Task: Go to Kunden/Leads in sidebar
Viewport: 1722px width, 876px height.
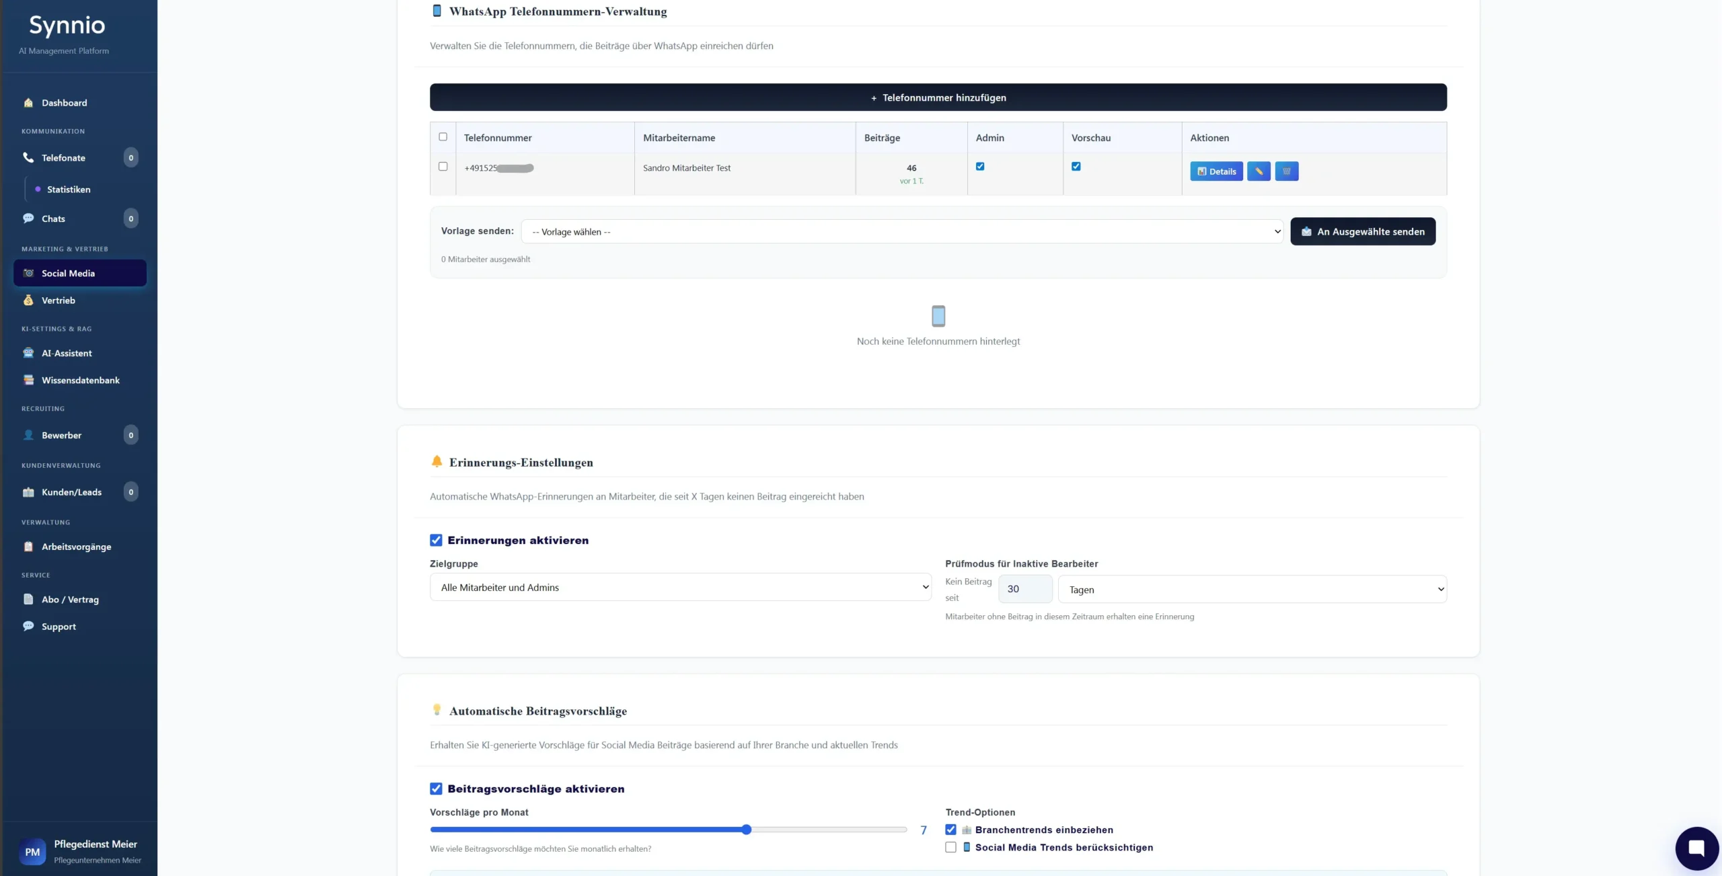Action: coord(71,492)
